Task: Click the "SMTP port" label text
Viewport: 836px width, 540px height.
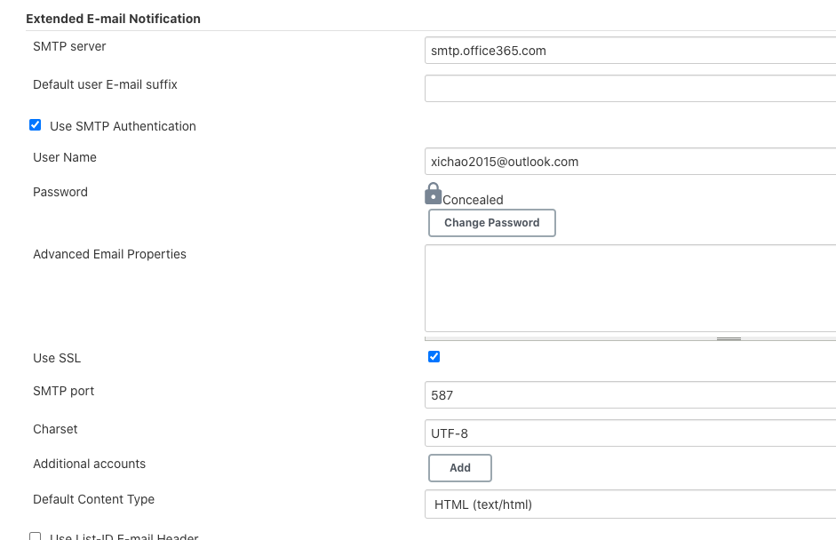Action: pos(63,391)
